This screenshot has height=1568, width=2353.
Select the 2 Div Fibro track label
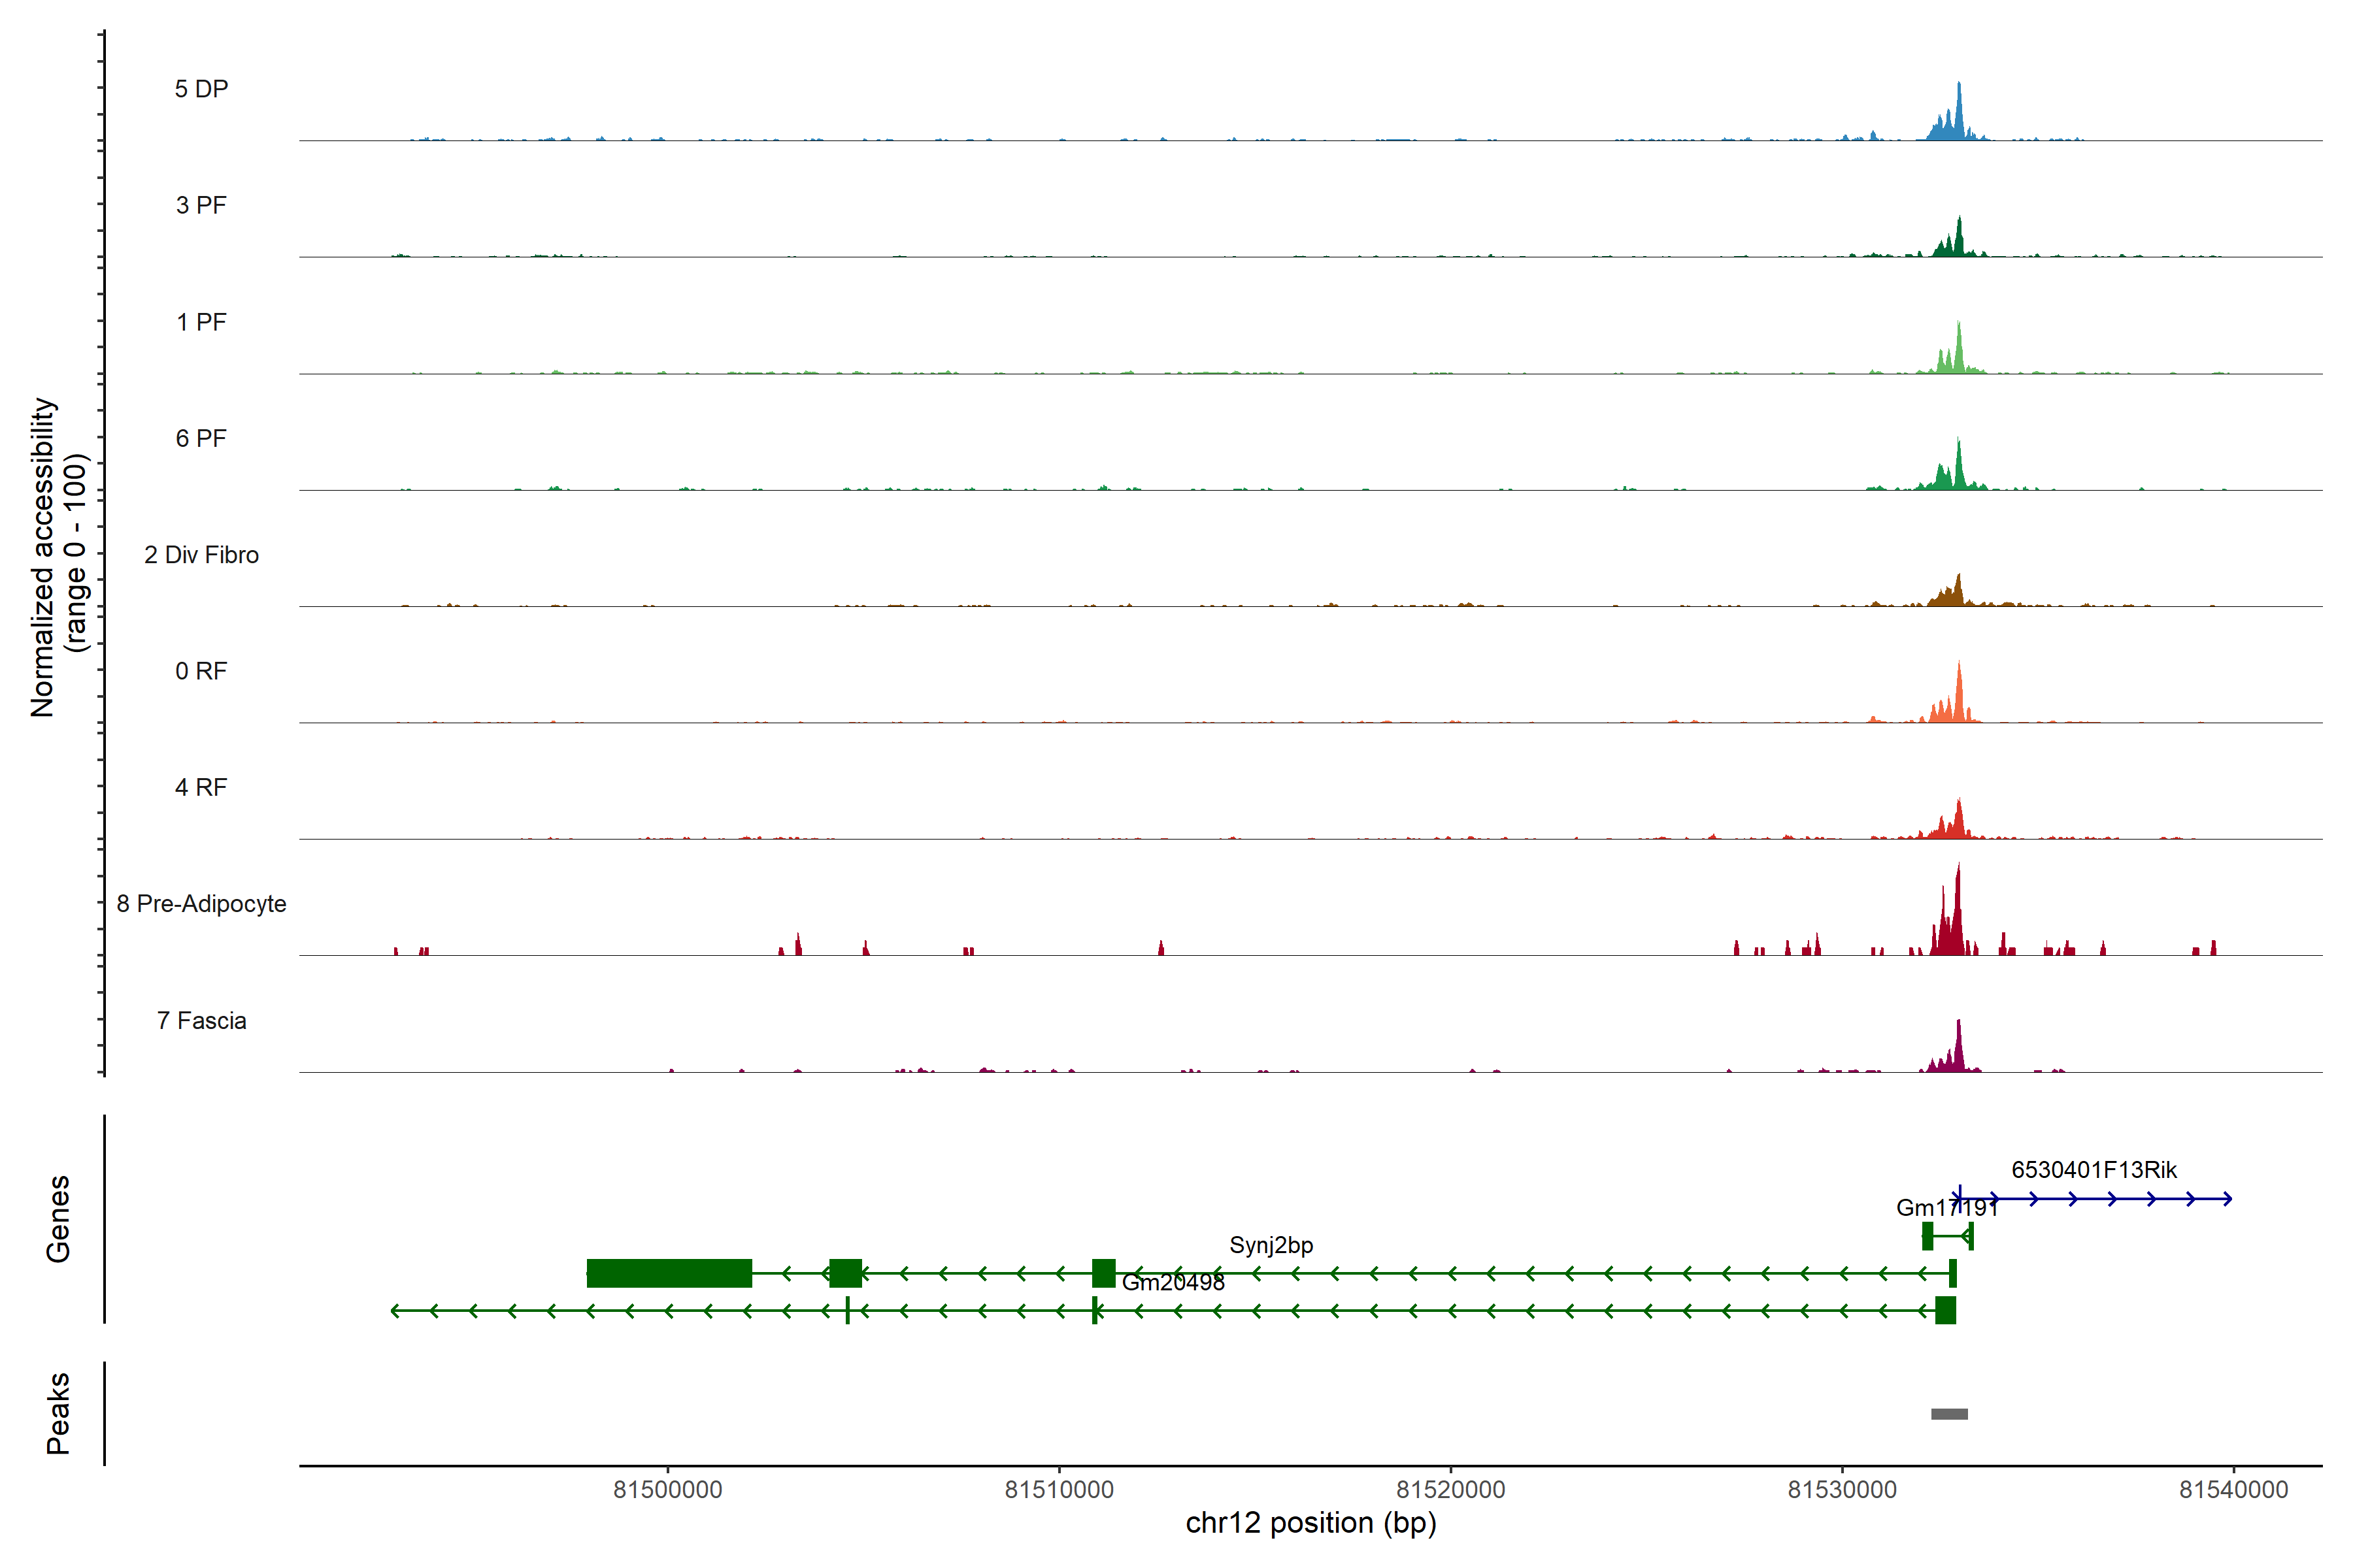[201, 555]
